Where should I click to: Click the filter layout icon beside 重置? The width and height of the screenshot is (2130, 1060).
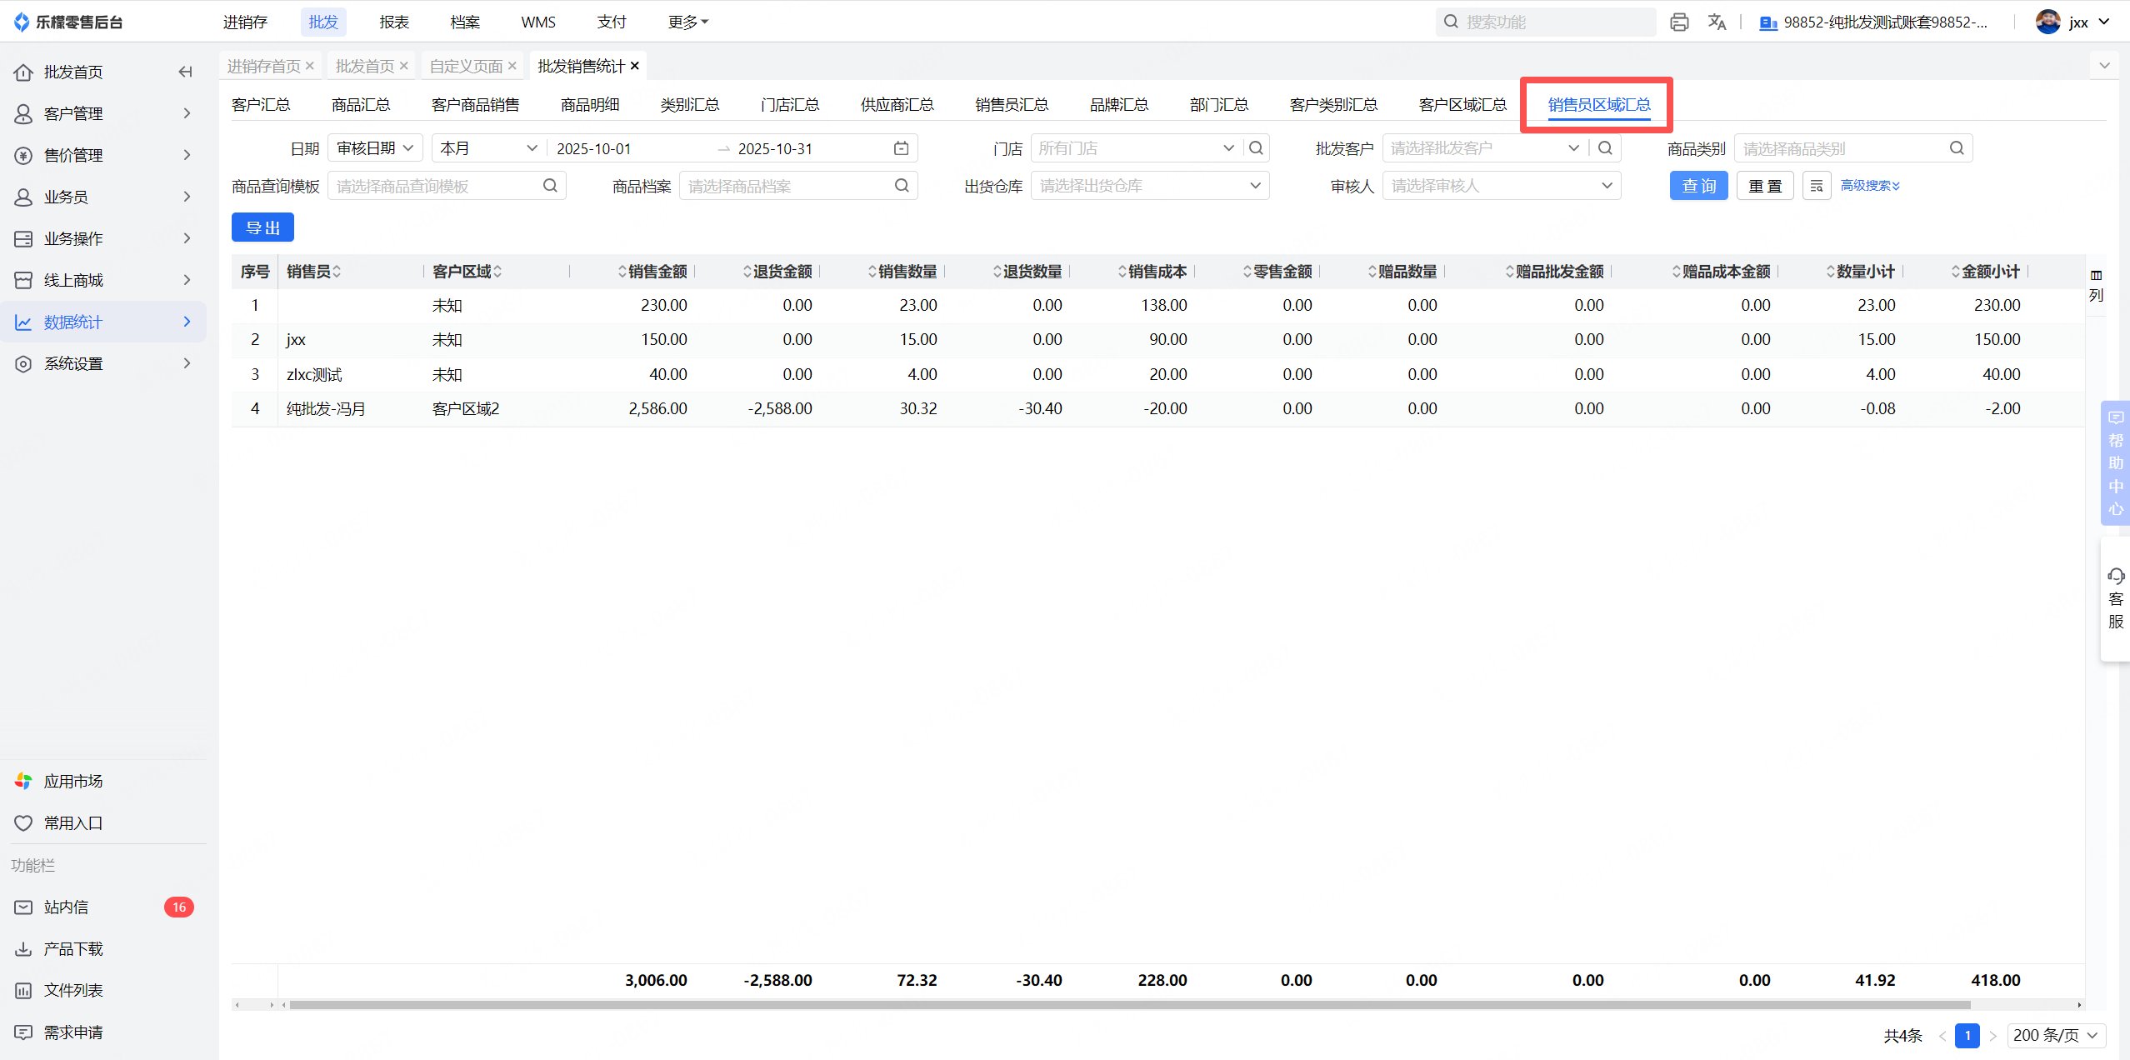pos(1816,186)
